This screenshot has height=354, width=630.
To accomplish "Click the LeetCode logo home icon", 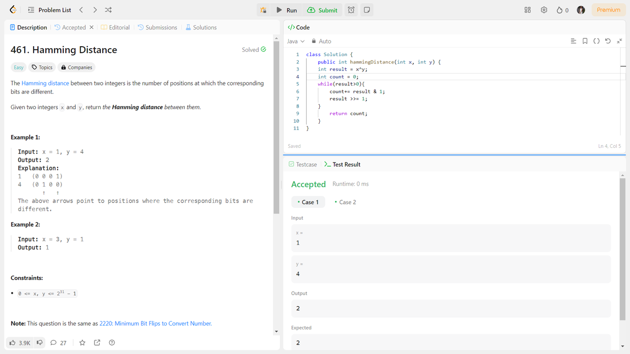I will [14, 9].
